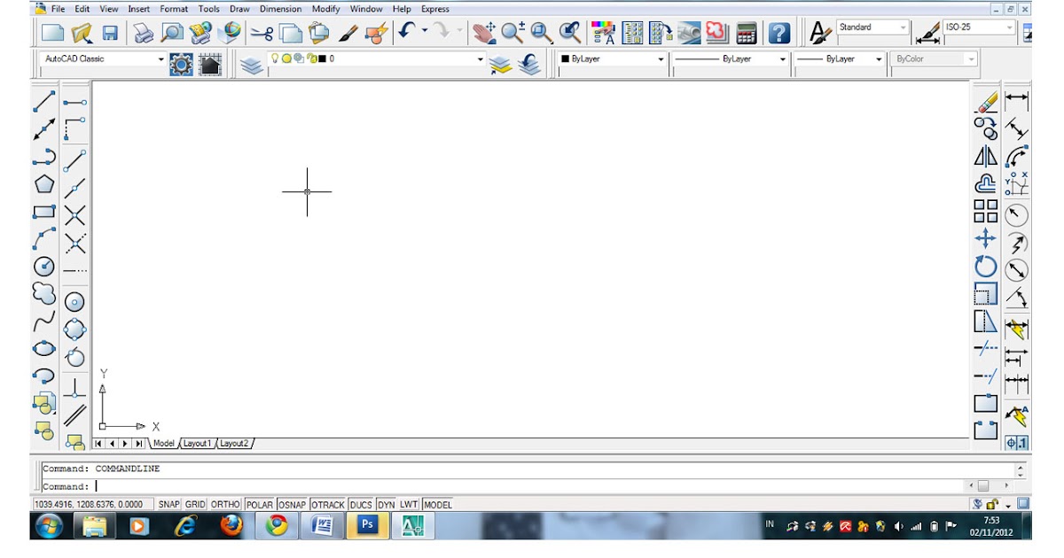Select the Polygon tool
This screenshot has width=1064, height=558.
(x=44, y=184)
